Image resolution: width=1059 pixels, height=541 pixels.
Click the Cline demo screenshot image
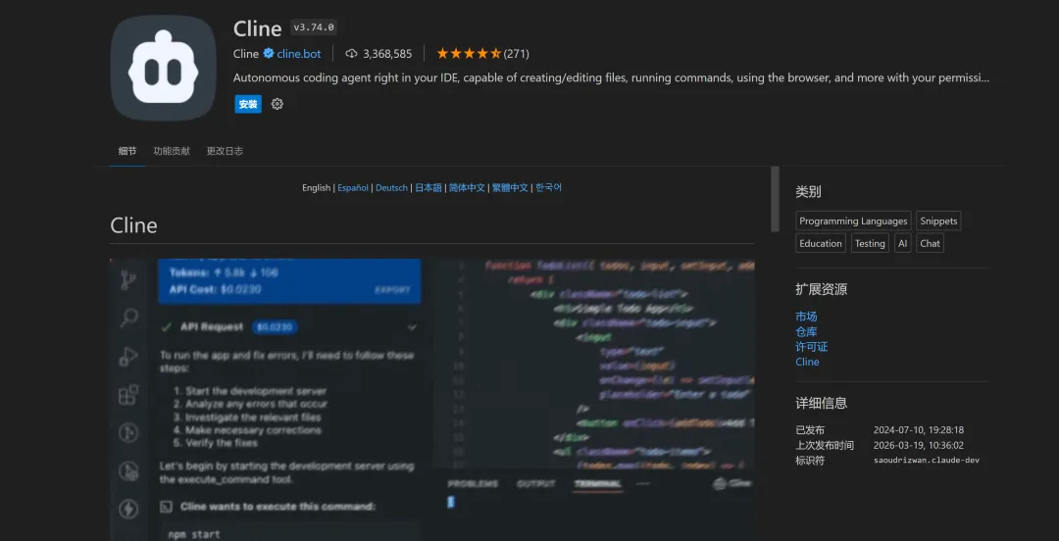[x=432, y=399]
